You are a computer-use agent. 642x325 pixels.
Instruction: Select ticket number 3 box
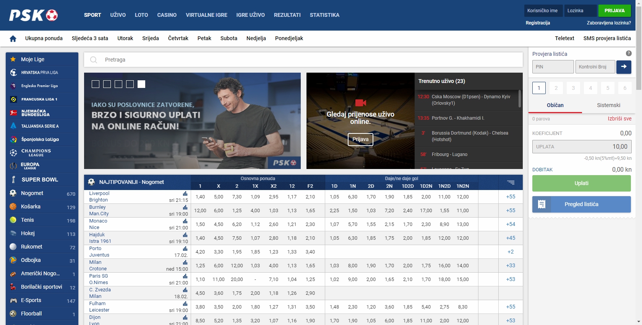click(573, 88)
